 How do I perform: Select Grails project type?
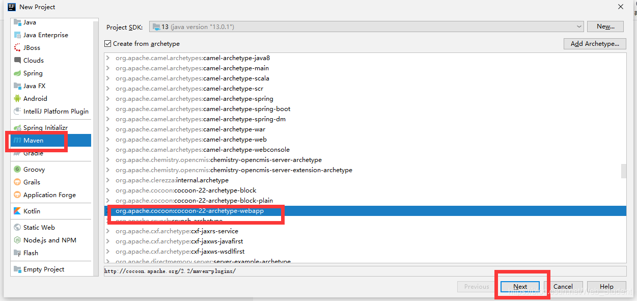pos(51,182)
